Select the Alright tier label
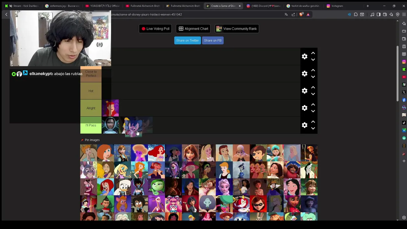This screenshot has height=229, width=407. point(91,108)
